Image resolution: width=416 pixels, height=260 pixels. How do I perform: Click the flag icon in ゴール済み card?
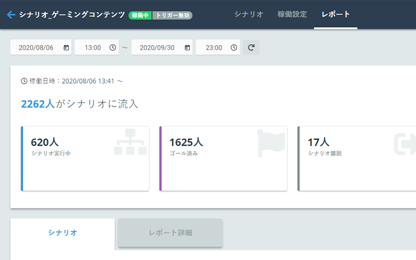pos(271,143)
